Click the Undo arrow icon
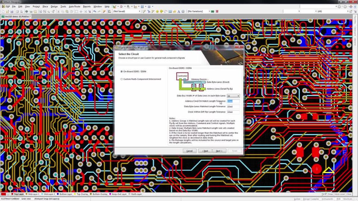The width and height of the screenshot is (358, 201). click(94, 12)
